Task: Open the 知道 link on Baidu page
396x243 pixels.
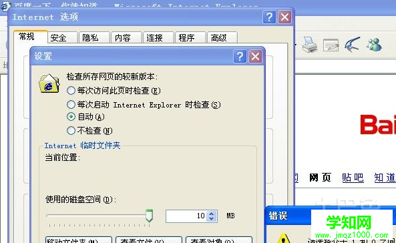Action: [x=385, y=178]
